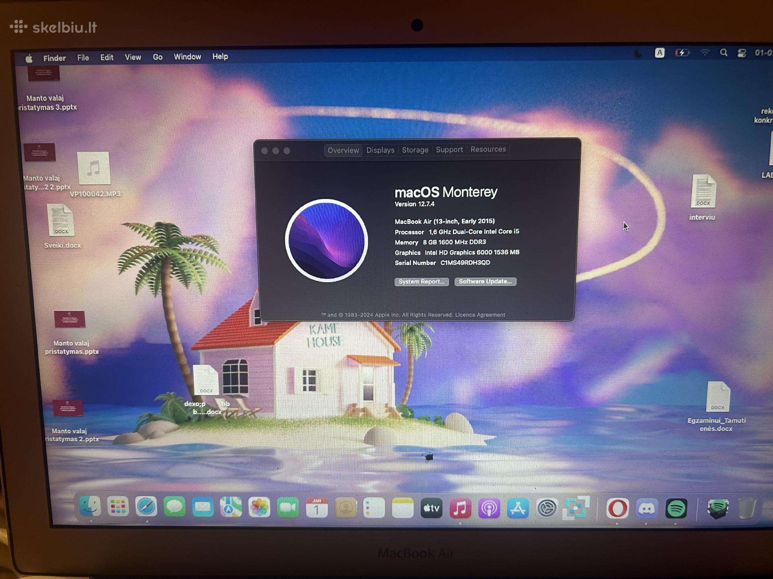Open the Trash in the Dock
The height and width of the screenshot is (579, 773).
747,509
